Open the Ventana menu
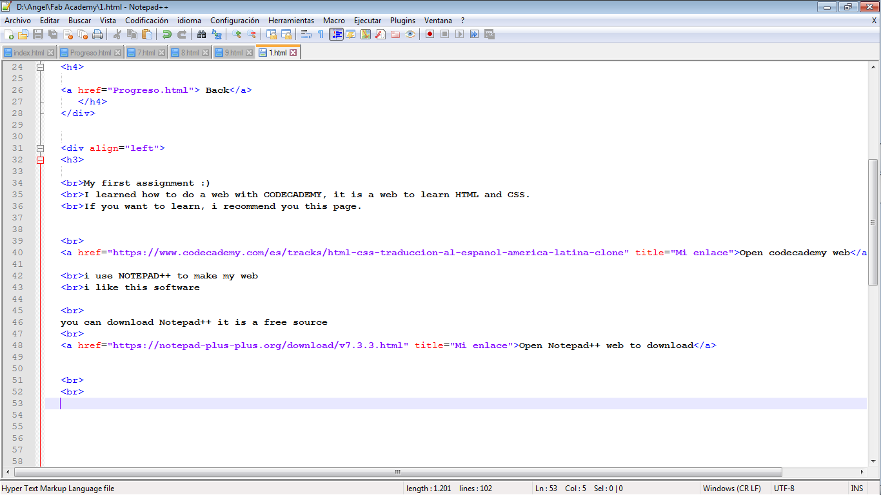Screen dimensions: 881x495 pos(439,21)
